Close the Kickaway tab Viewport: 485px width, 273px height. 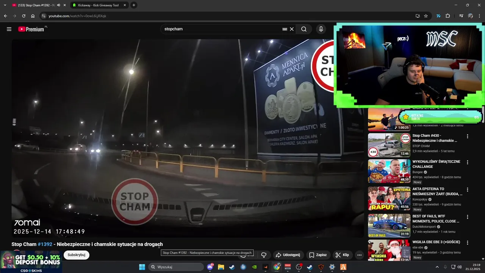tap(124, 5)
